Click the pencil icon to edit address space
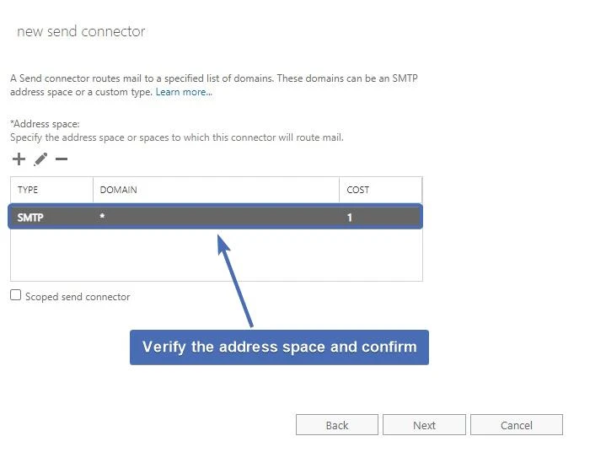Screen dimensions: 590x463 [x=40, y=159]
